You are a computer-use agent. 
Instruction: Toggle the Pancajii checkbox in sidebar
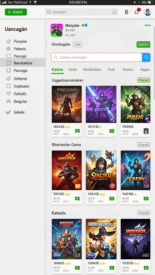8,56
